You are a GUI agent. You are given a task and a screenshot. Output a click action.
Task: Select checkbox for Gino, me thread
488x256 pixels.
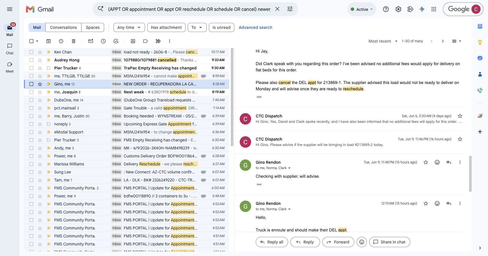[31, 84]
